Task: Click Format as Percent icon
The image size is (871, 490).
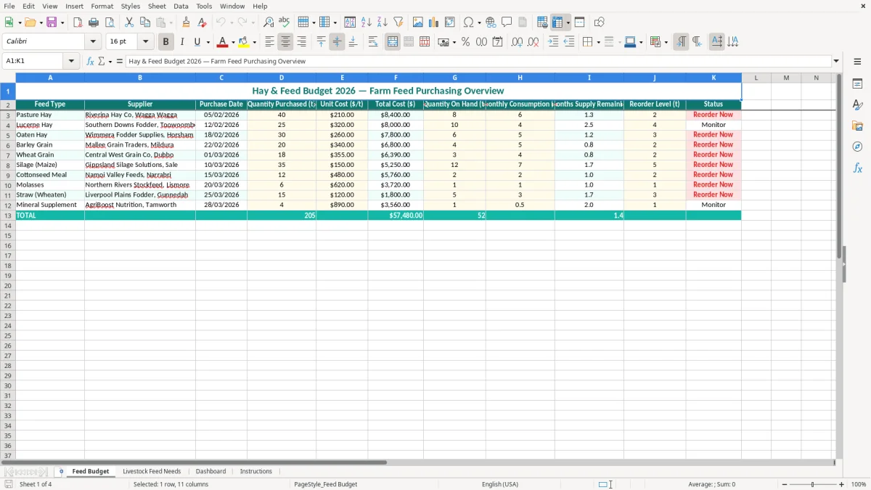Action: tap(465, 42)
